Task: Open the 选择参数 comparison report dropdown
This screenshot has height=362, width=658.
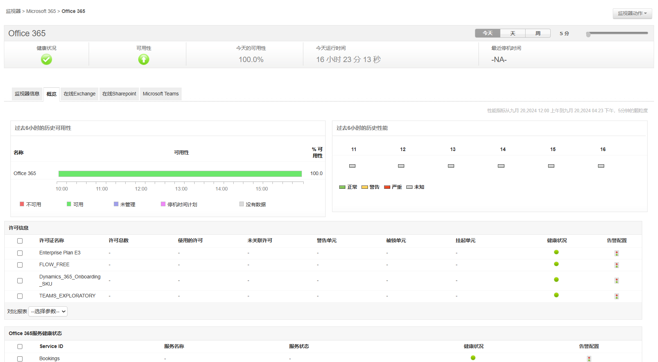Action: [x=48, y=311]
